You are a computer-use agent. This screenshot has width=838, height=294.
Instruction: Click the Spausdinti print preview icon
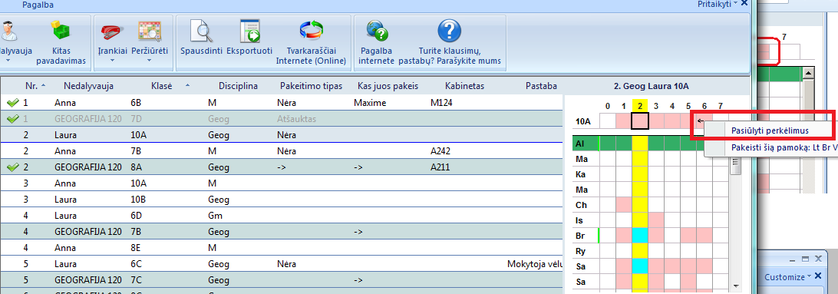tap(202, 31)
